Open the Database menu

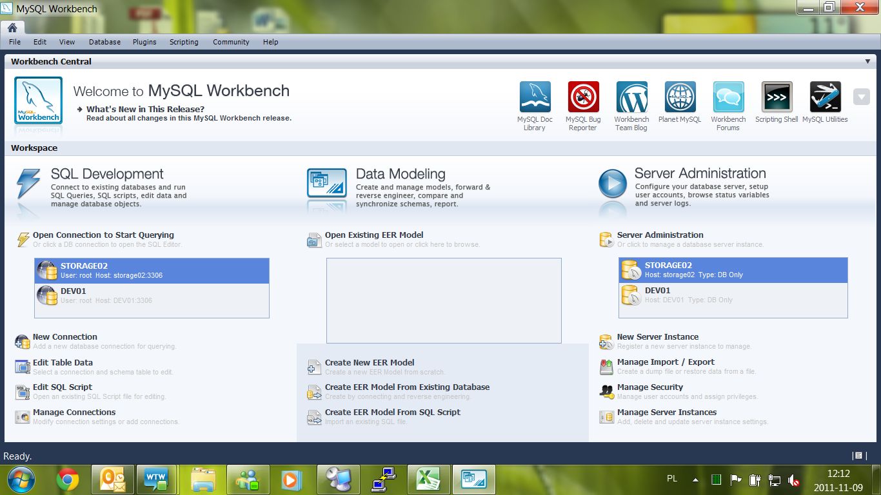[104, 42]
